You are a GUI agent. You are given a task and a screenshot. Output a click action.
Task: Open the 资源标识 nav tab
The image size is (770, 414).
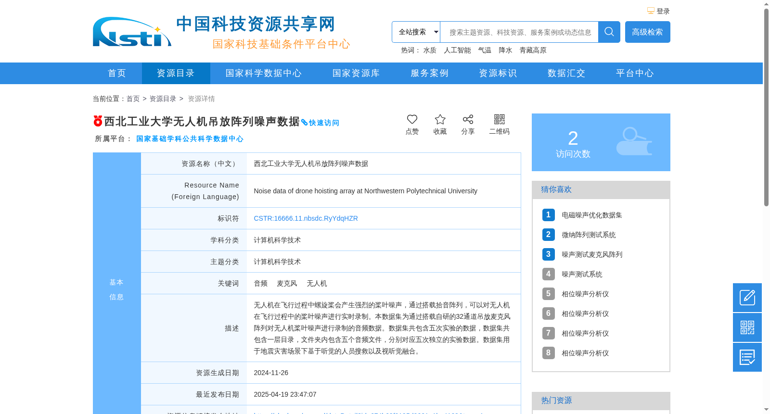pos(498,73)
